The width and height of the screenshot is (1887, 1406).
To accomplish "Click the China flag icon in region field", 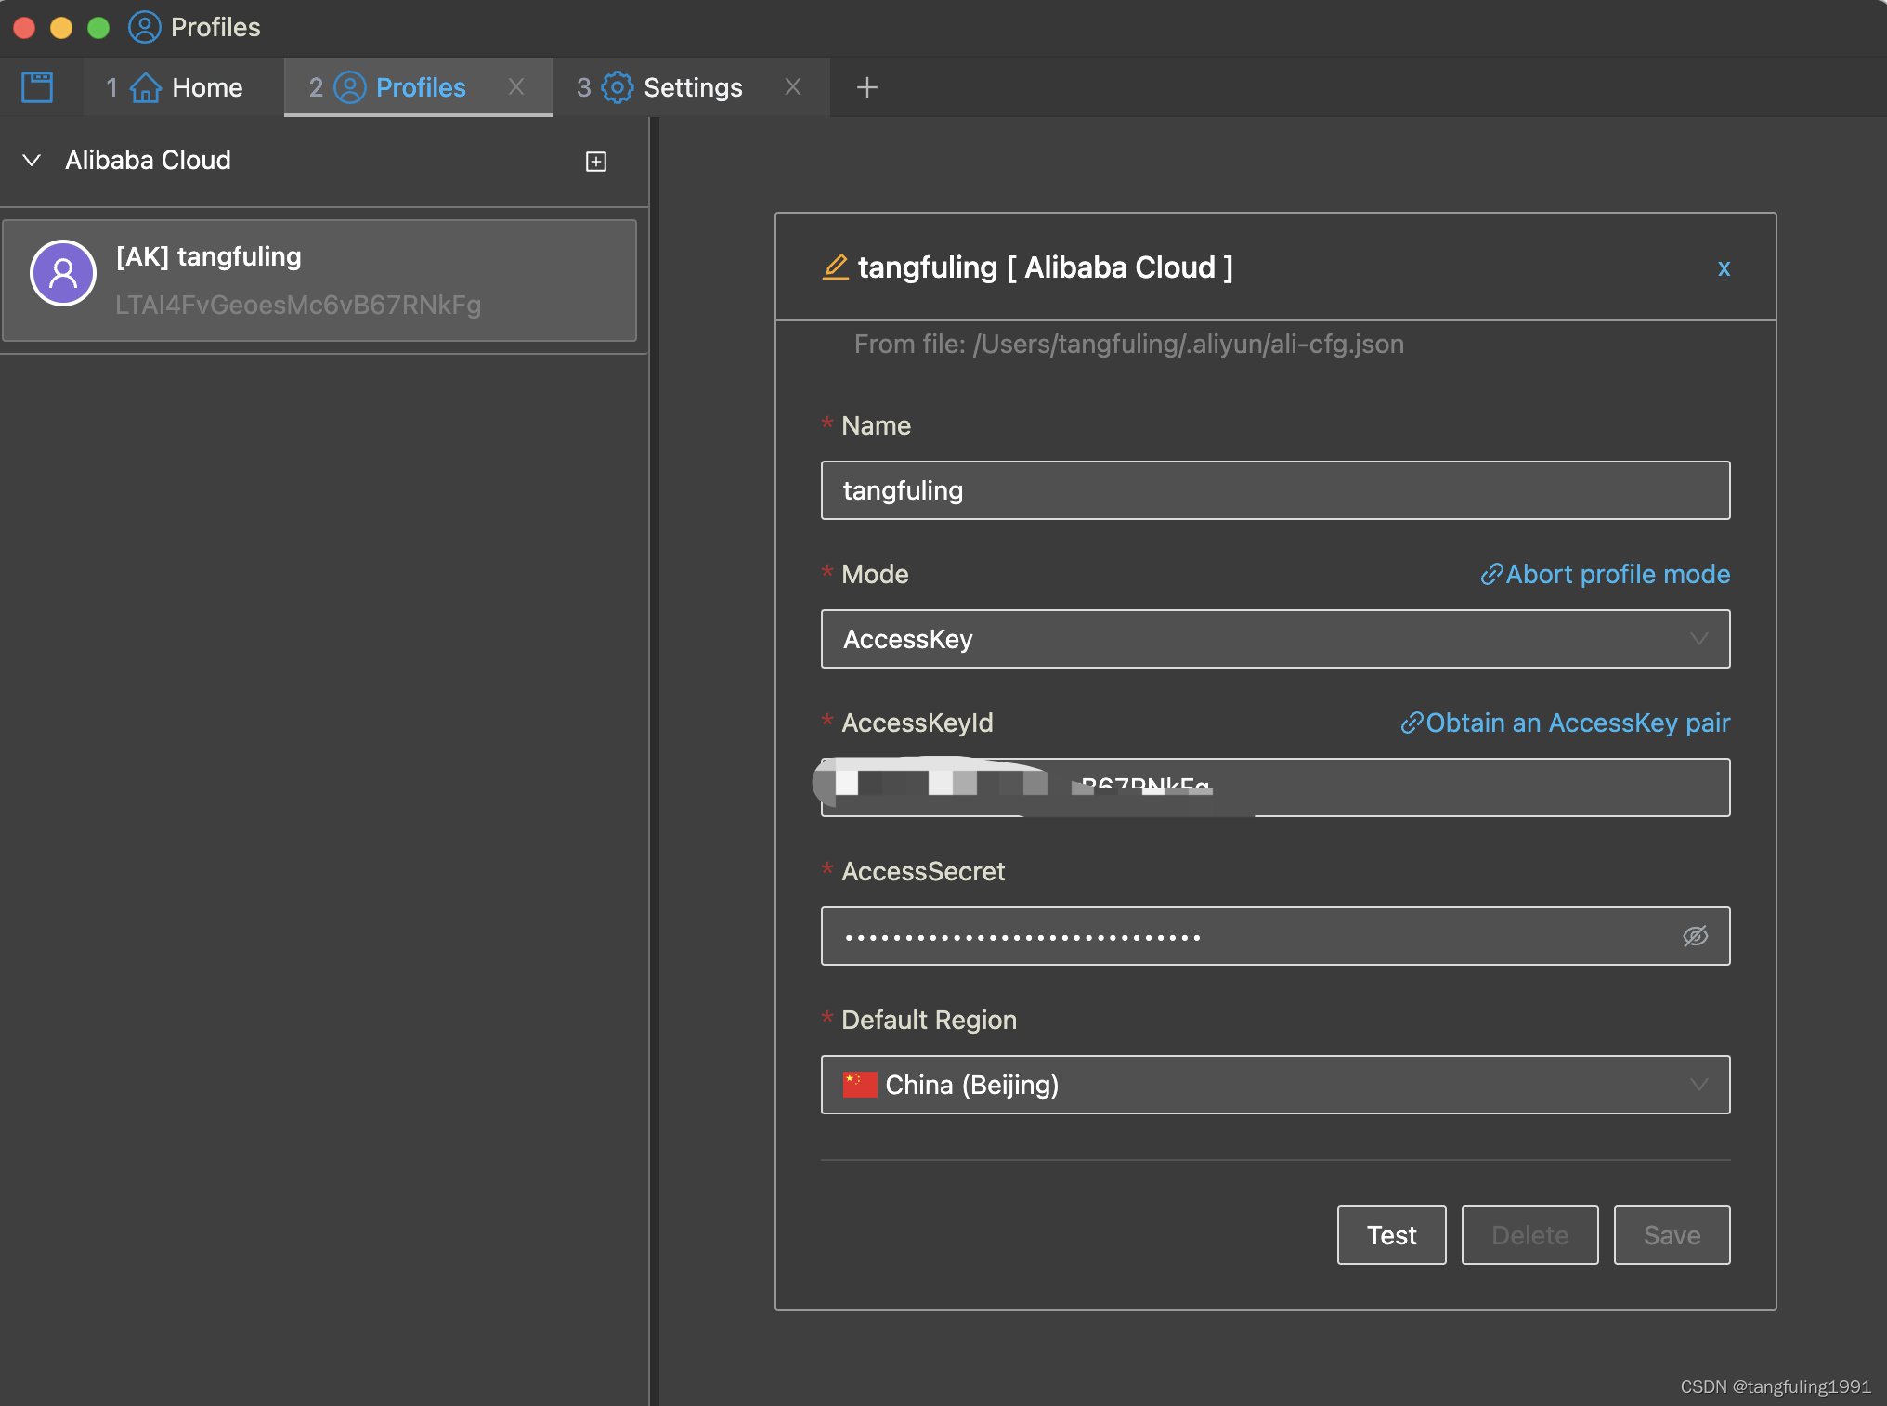I will (860, 1085).
